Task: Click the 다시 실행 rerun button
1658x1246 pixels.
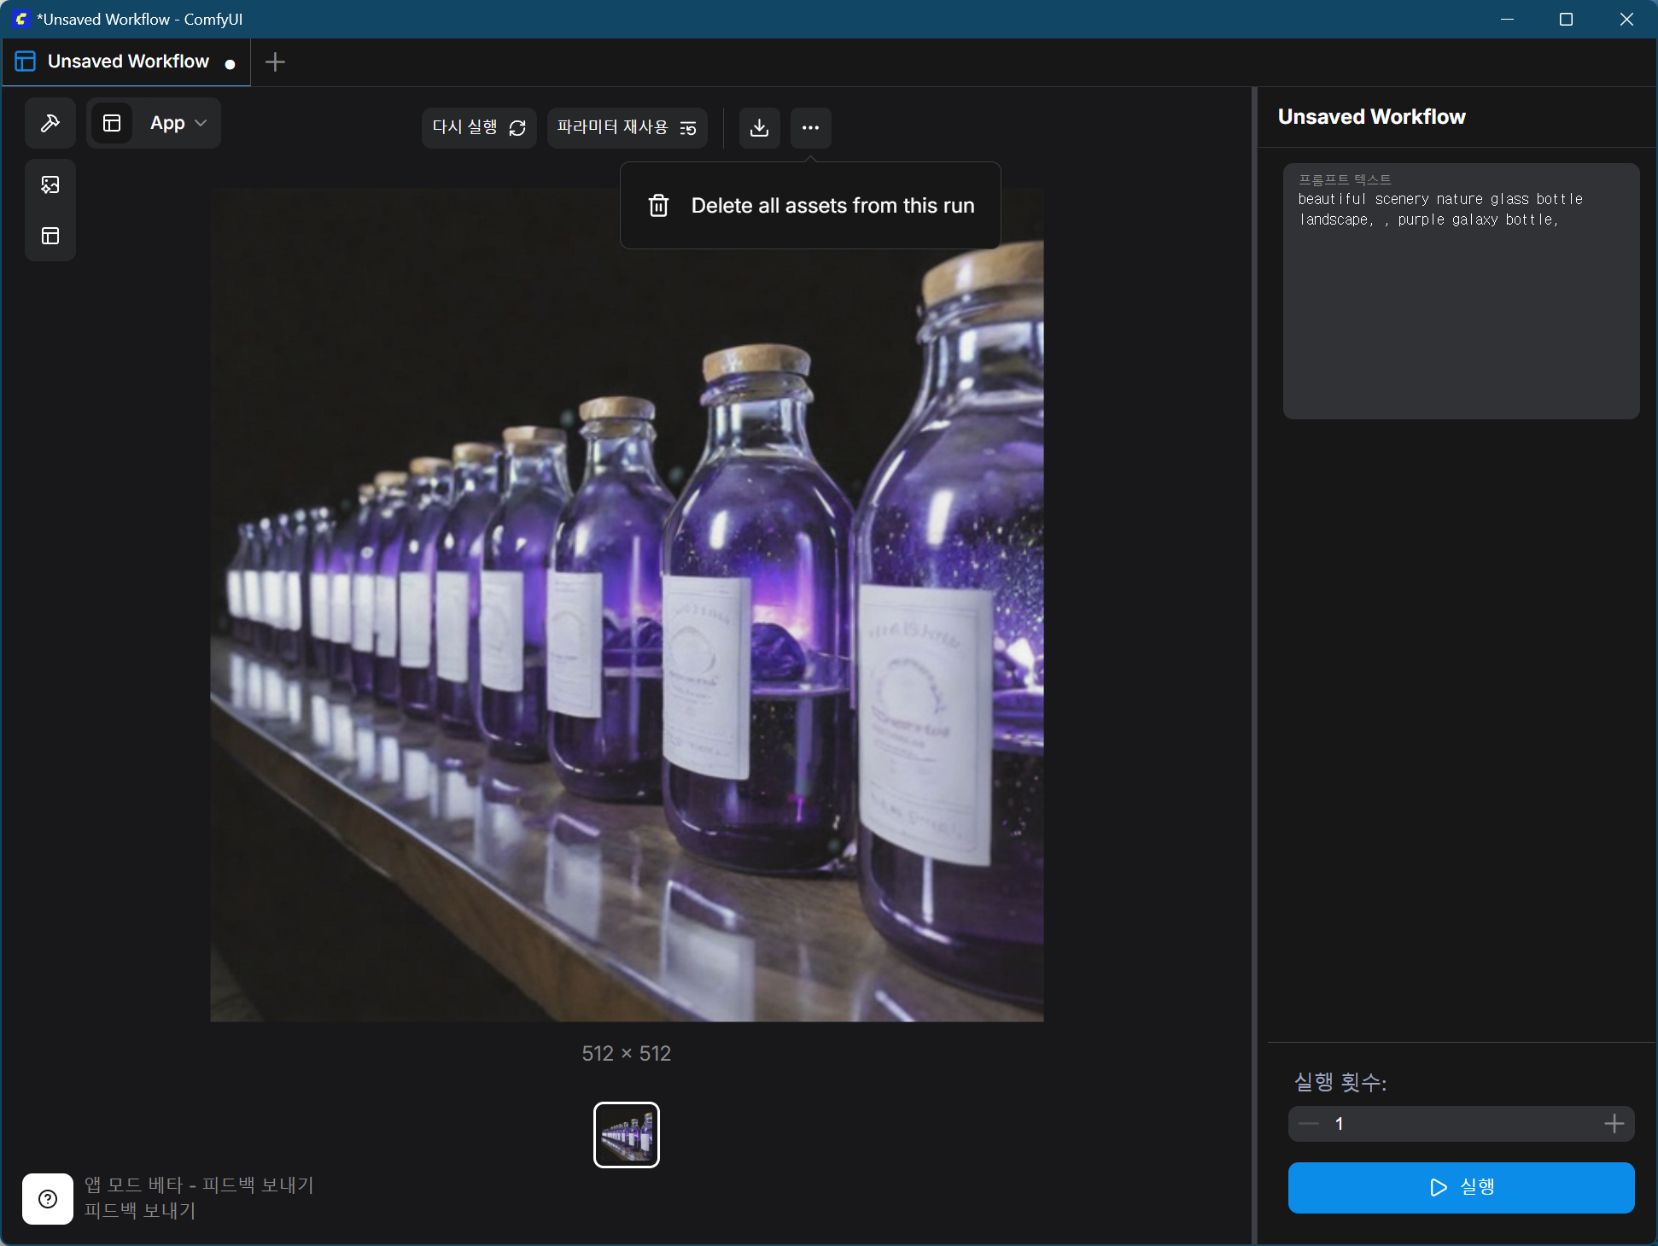Action: pyautogui.click(x=478, y=128)
